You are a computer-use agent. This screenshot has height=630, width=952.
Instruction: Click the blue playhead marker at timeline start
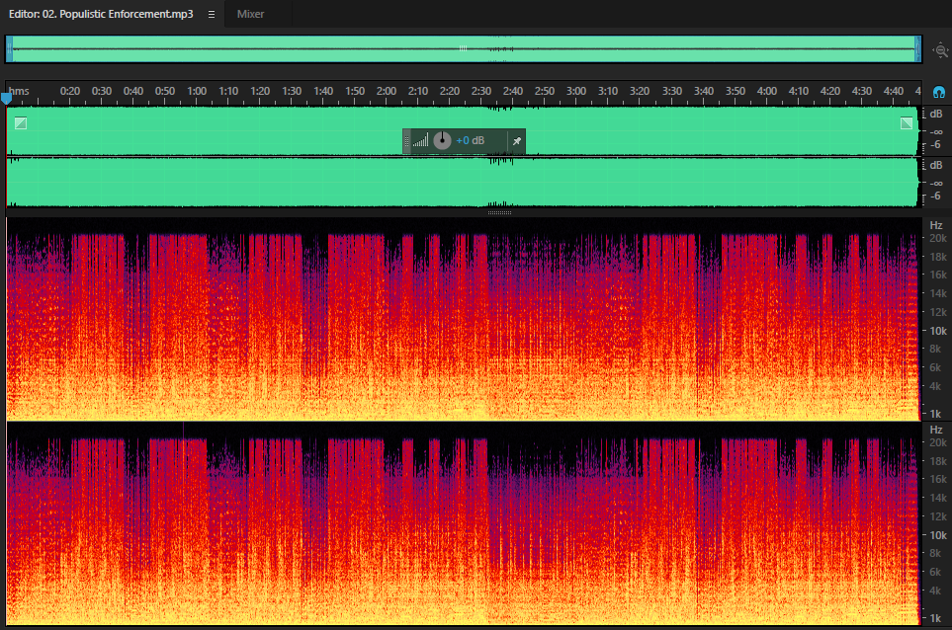[6, 98]
